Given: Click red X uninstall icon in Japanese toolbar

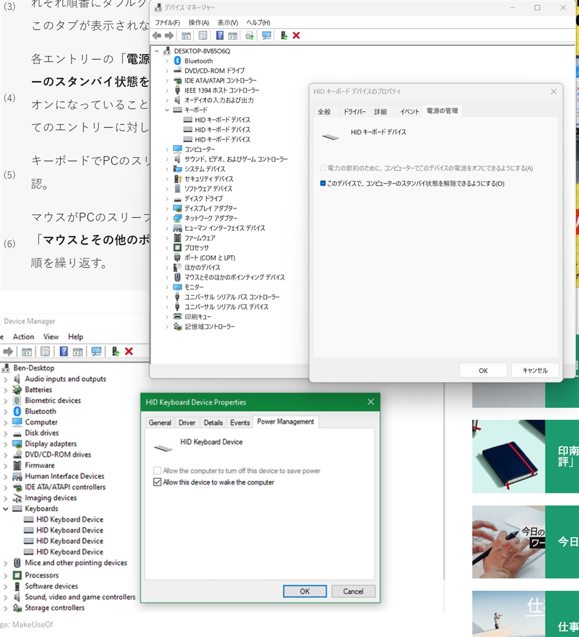Looking at the screenshot, I should point(296,35).
